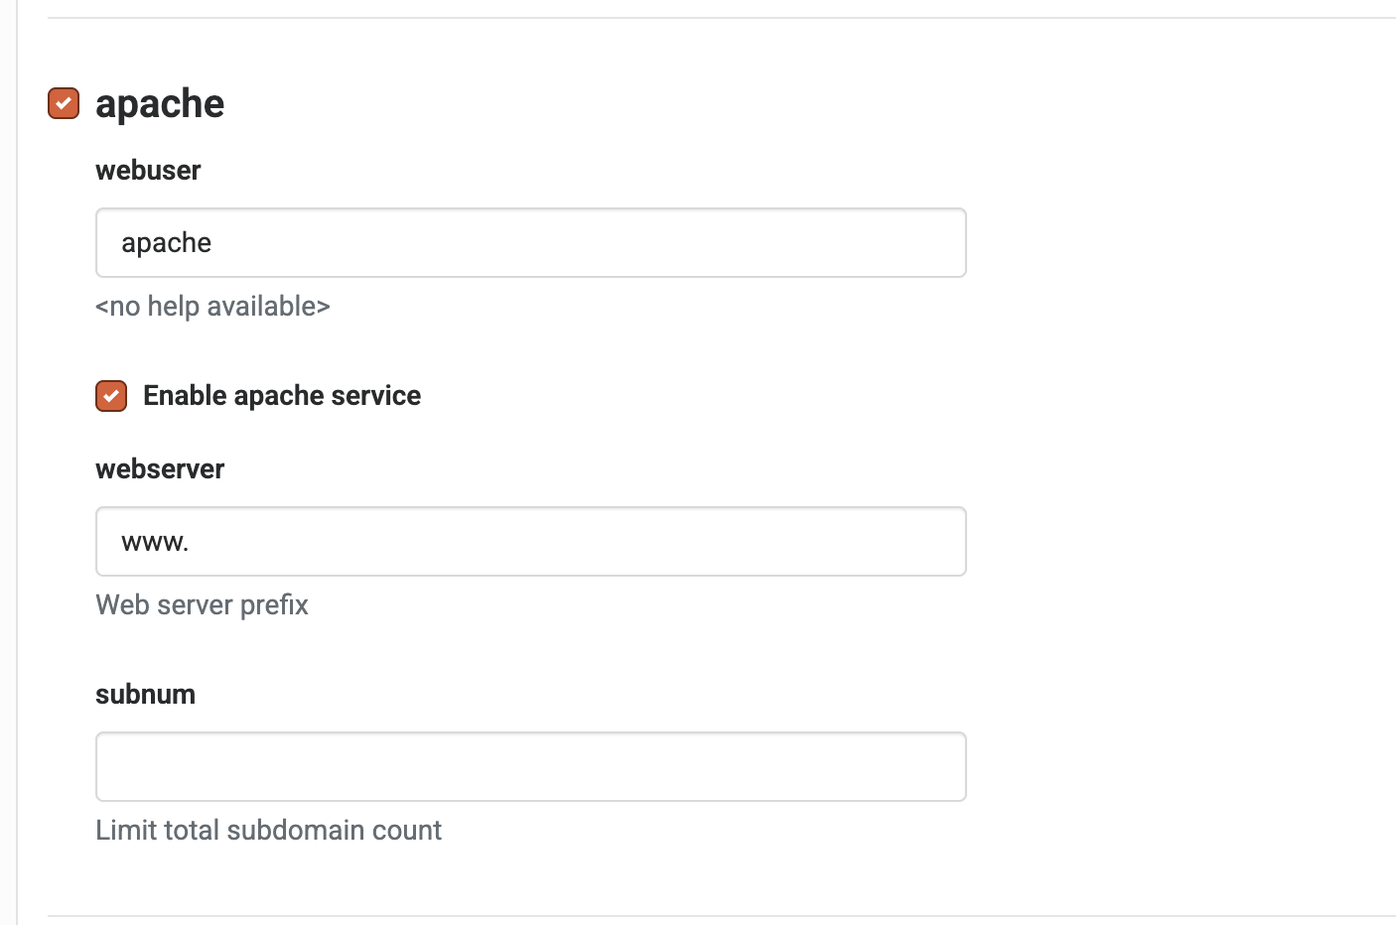
Task: Focus the empty subnum input field
Action: (x=531, y=767)
